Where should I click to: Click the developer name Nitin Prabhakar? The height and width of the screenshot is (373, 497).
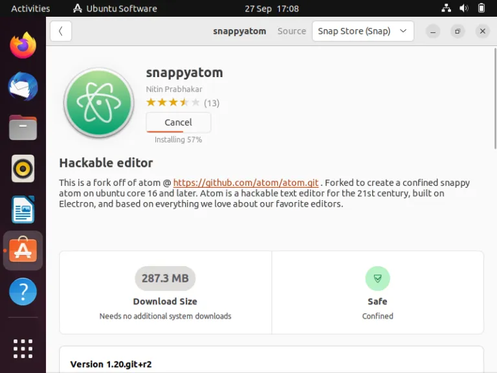click(174, 89)
